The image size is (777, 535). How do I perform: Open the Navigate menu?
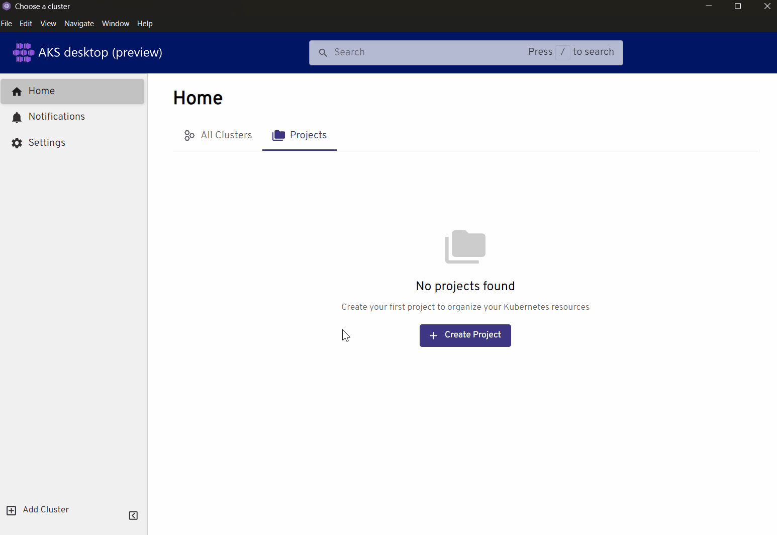[79, 24]
